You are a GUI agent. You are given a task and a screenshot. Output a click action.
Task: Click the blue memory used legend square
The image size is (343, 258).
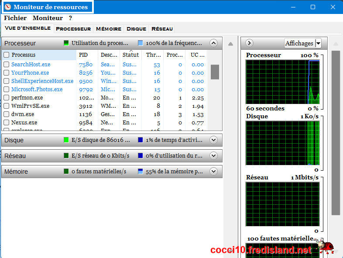[x=141, y=172]
